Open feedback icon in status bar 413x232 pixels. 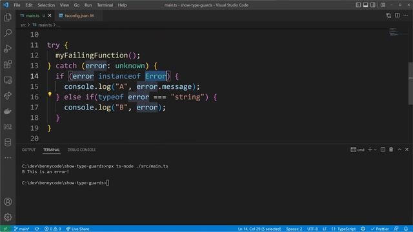pos(396,229)
